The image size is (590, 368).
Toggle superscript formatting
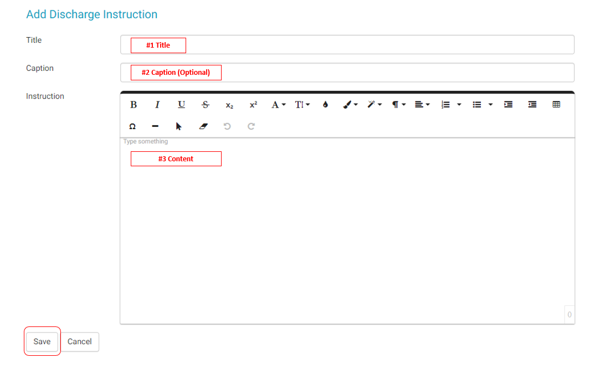pos(253,105)
